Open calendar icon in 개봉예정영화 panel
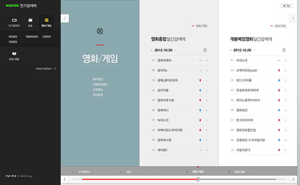300x185 pixels. pos(284,50)
